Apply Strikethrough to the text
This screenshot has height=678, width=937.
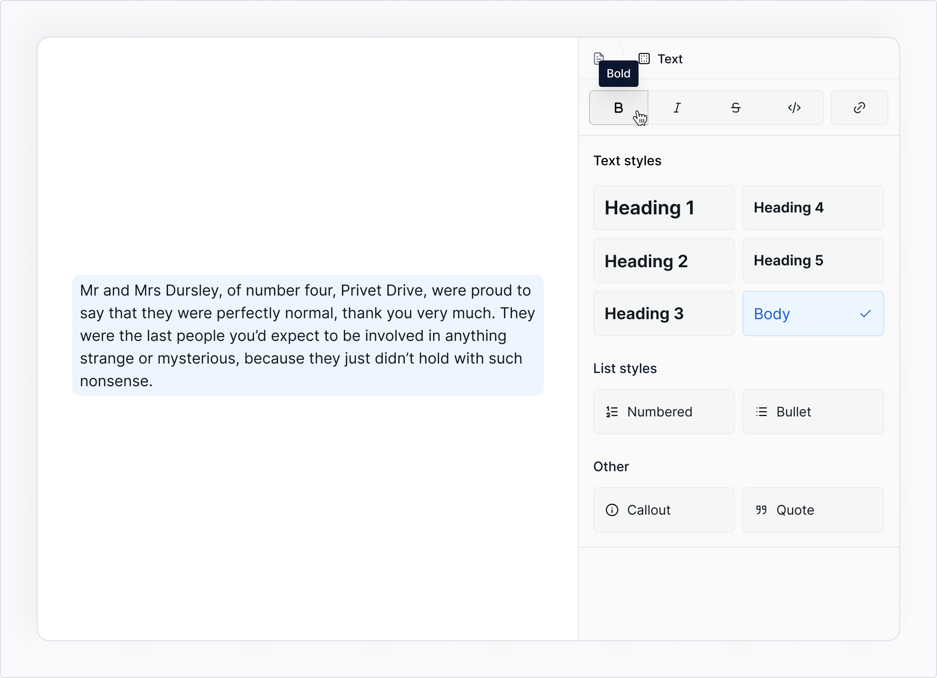(x=736, y=108)
